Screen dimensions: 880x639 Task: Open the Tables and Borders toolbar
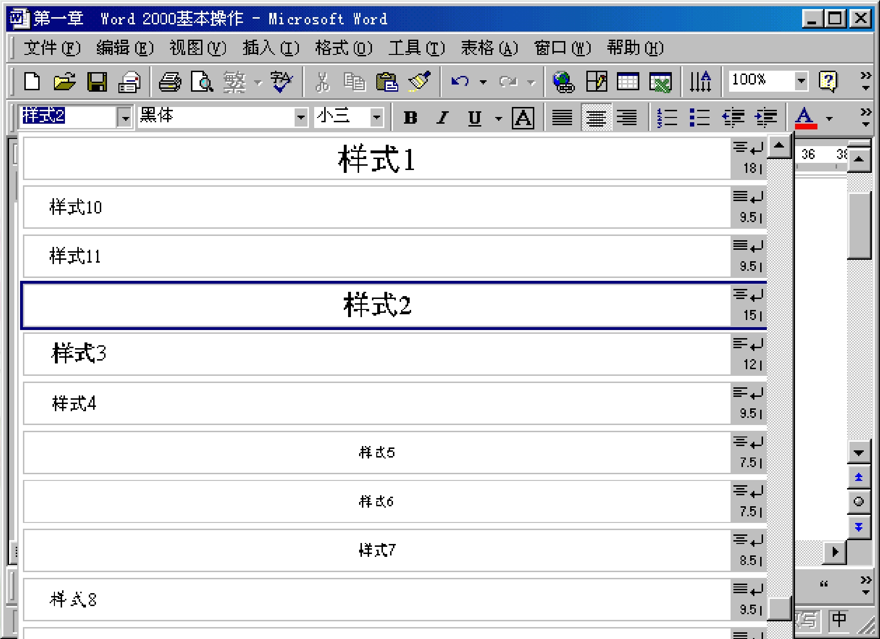(596, 82)
